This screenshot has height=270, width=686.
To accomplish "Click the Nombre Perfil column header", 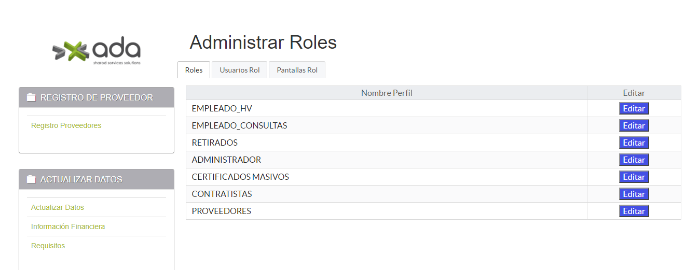I will (387, 93).
